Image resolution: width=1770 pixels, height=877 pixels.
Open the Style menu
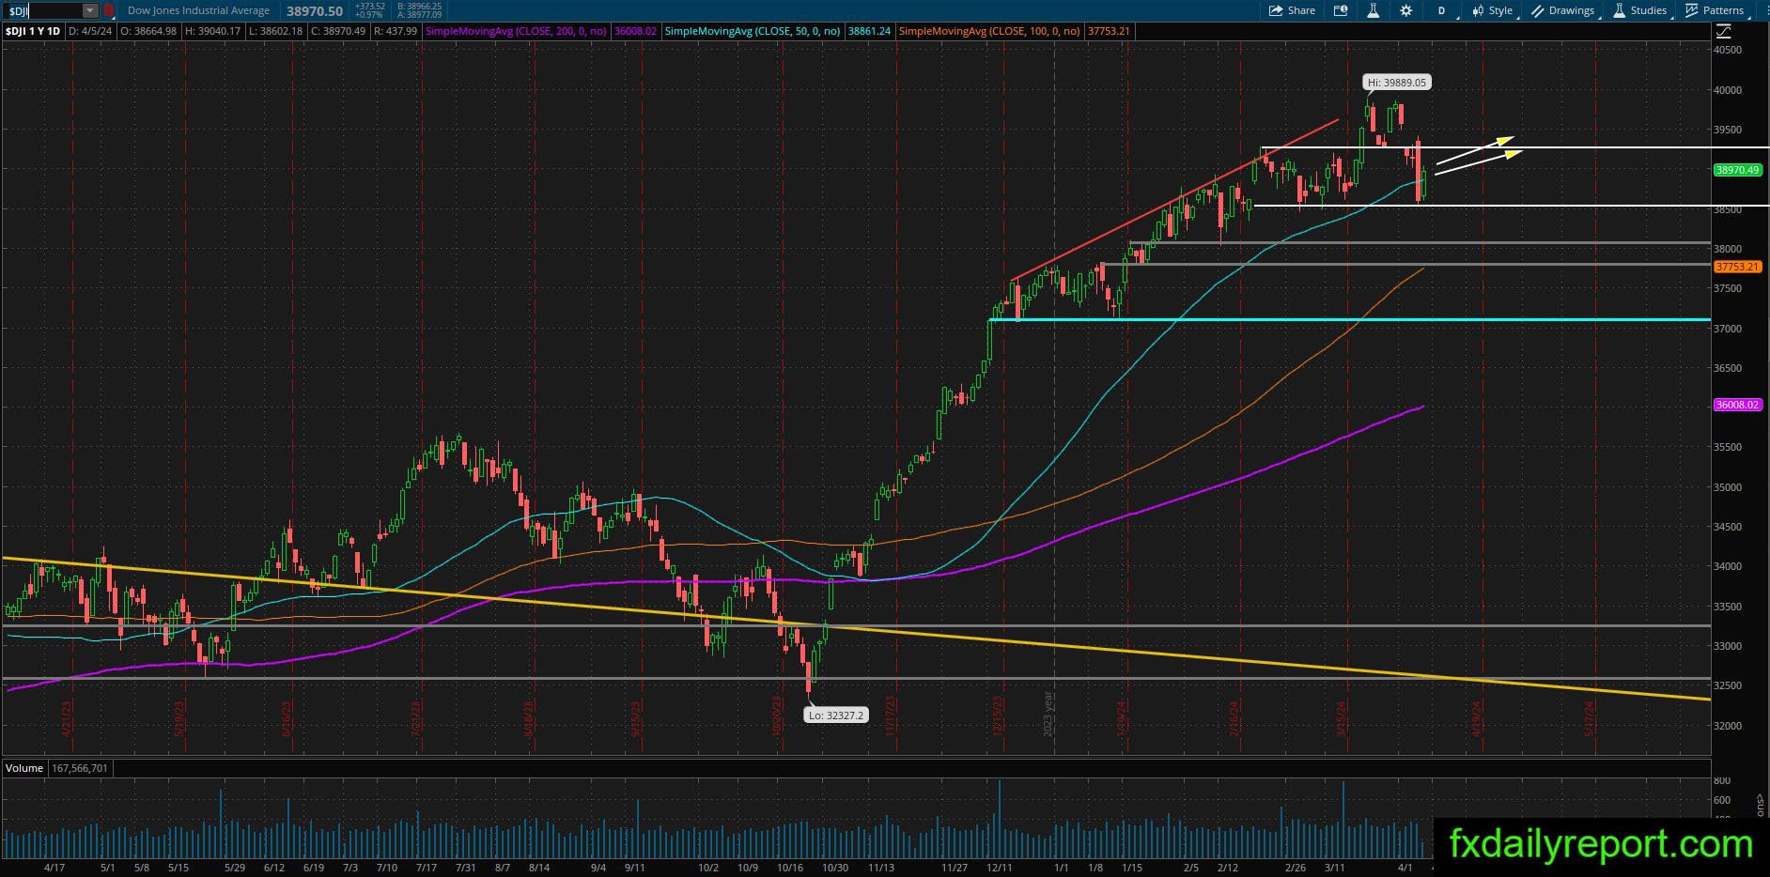[x=1493, y=10]
